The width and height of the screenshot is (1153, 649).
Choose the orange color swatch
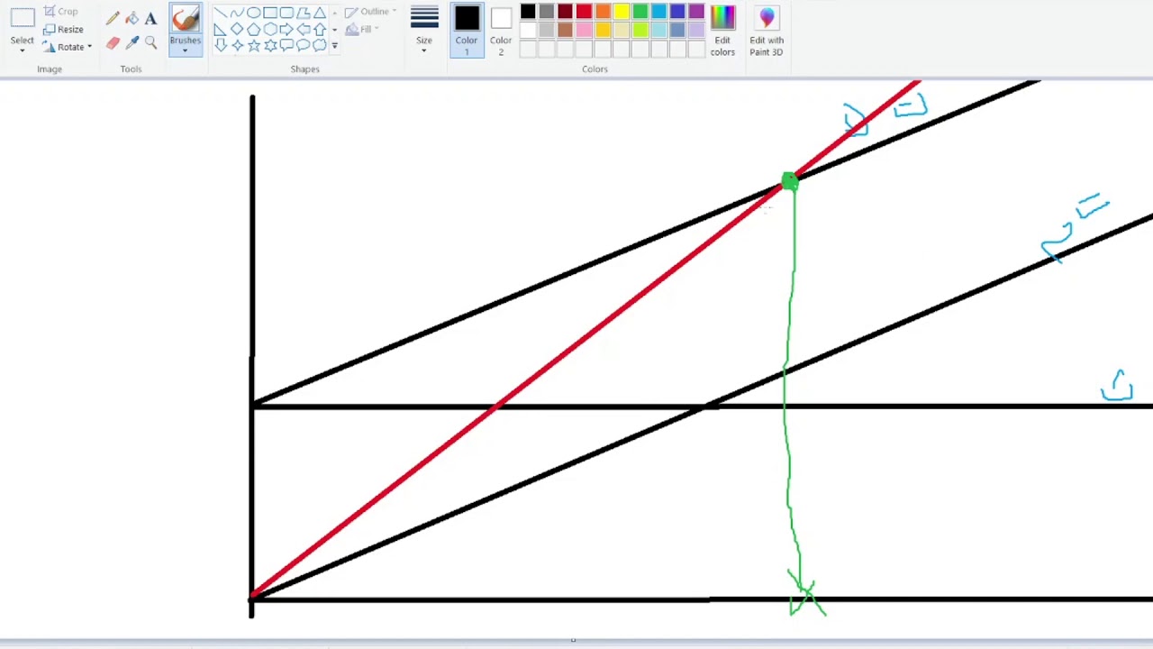point(603,11)
